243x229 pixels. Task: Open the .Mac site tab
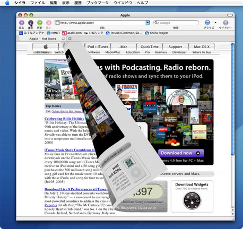click(x=124, y=47)
